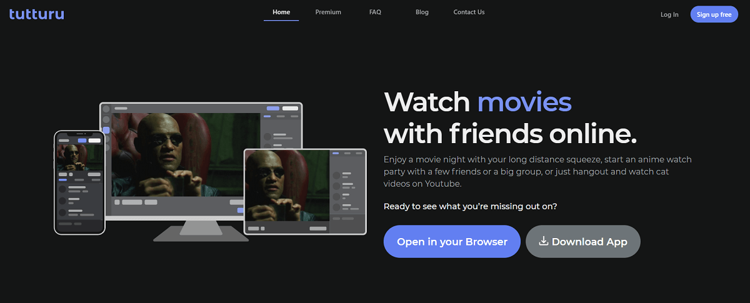
Task: Open the Premium page
Action: pyautogui.click(x=328, y=12)
